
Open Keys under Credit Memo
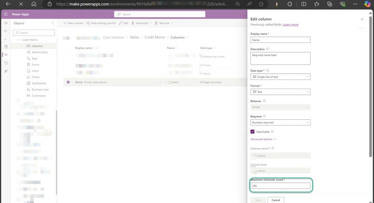point(35,58)
